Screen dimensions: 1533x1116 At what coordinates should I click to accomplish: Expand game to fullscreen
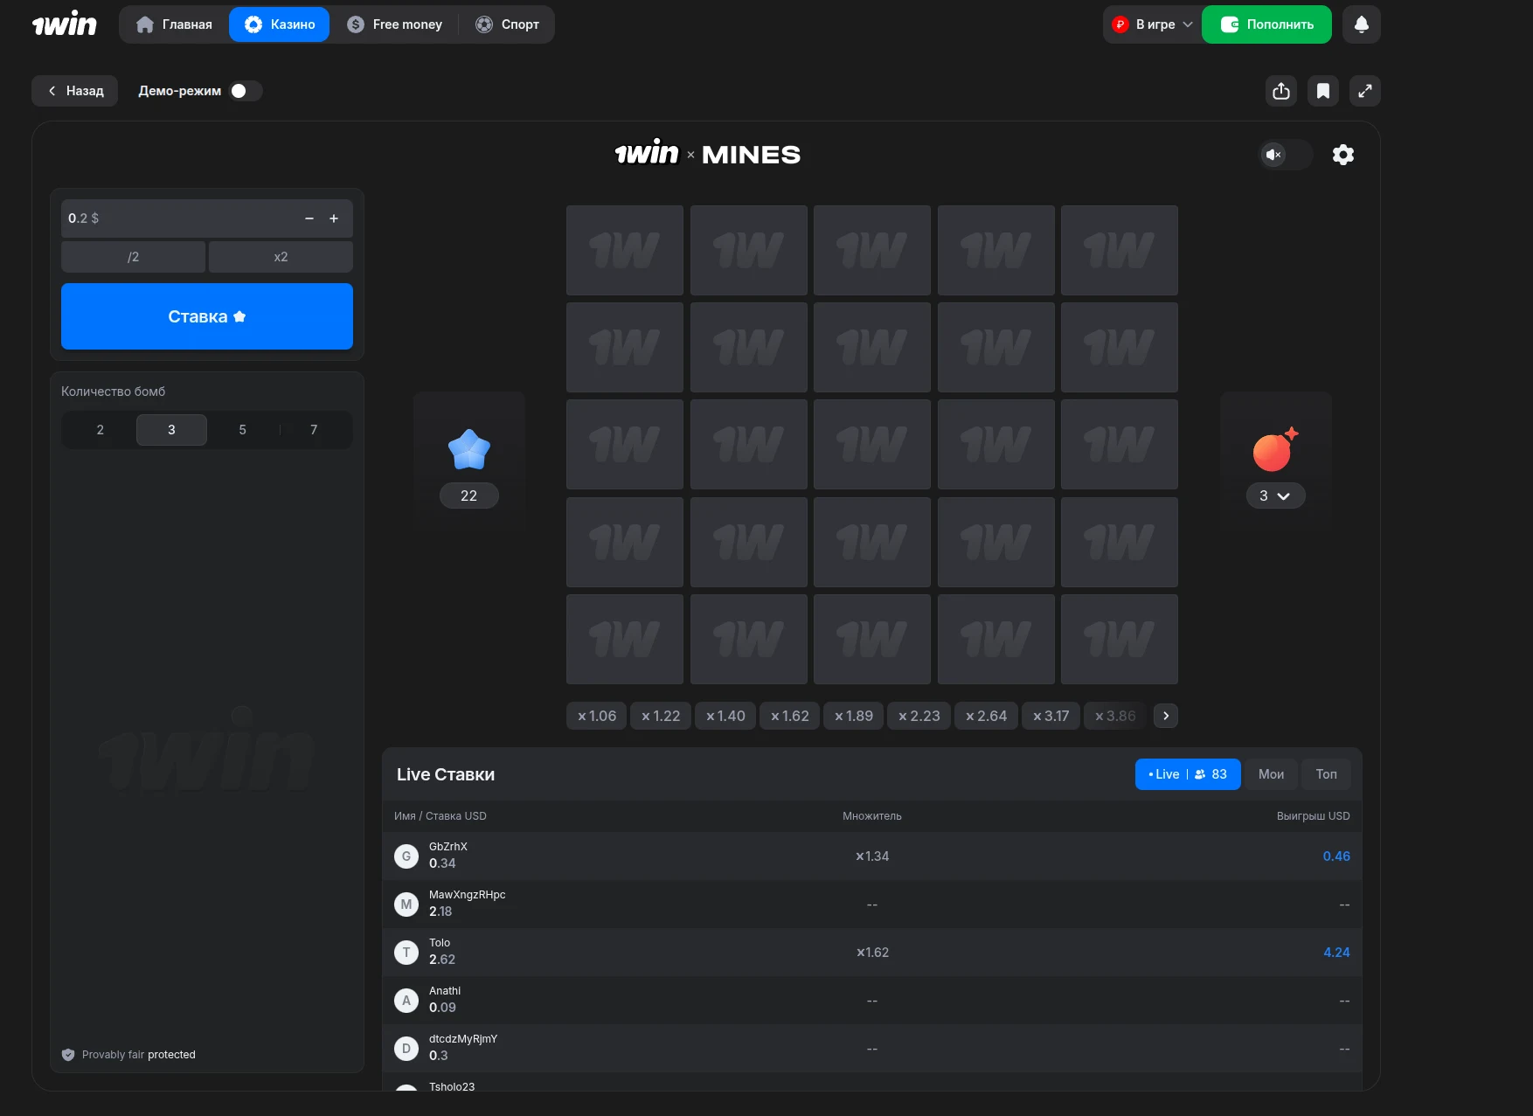(x=1365, y=91)
